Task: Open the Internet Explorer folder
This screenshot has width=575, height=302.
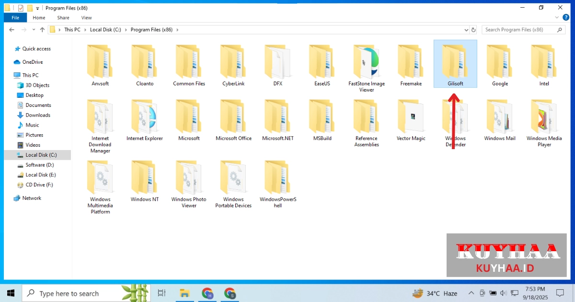Action: coord(145,120)
